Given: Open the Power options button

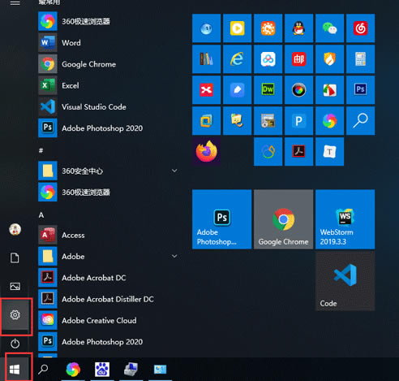Looking at the screenshot, I should coord(15,344).
